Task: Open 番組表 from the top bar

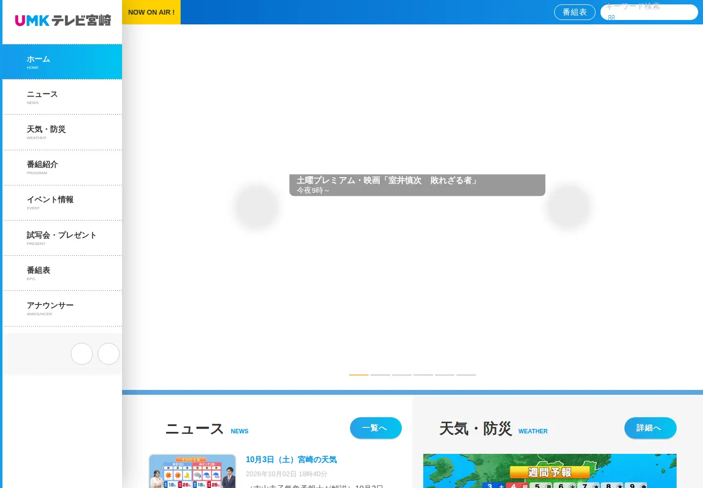Action: (575, 12)
